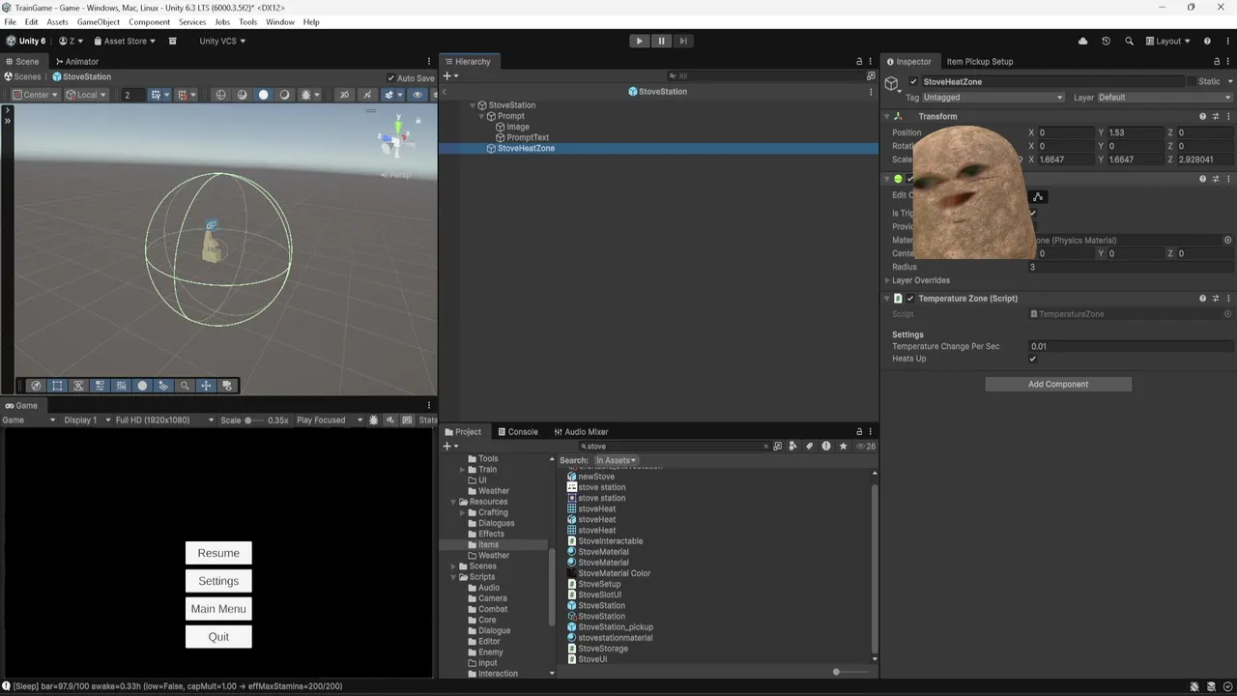The height and width of the screenshot is (696, 1237).
Task: Collapse the StoveStation hierarchy node
Action: coord(473,105)
